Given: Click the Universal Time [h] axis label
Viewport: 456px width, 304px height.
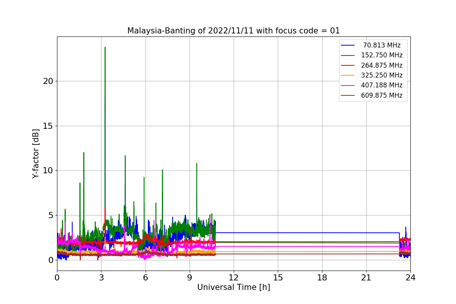Looking at the screenshot, I should [x=233, y=287].
